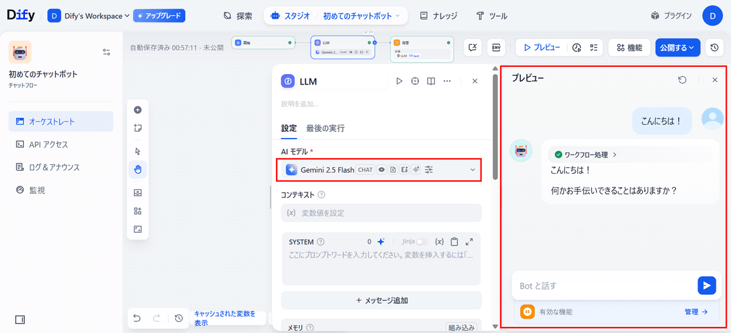This screenshot has width=731, height=333.
Task: Add a note with the sticky note icon
Action: coord(138,128)
